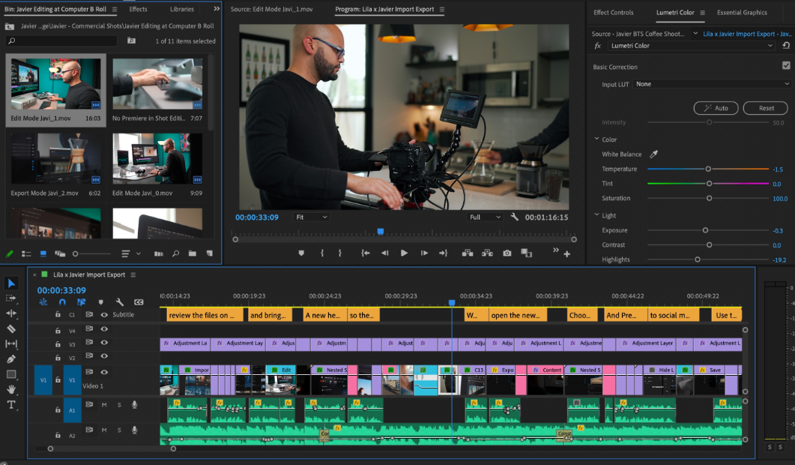Mute audio track A1
The height and width of the screenshot is (465, 795).
[x=104, y=405]
